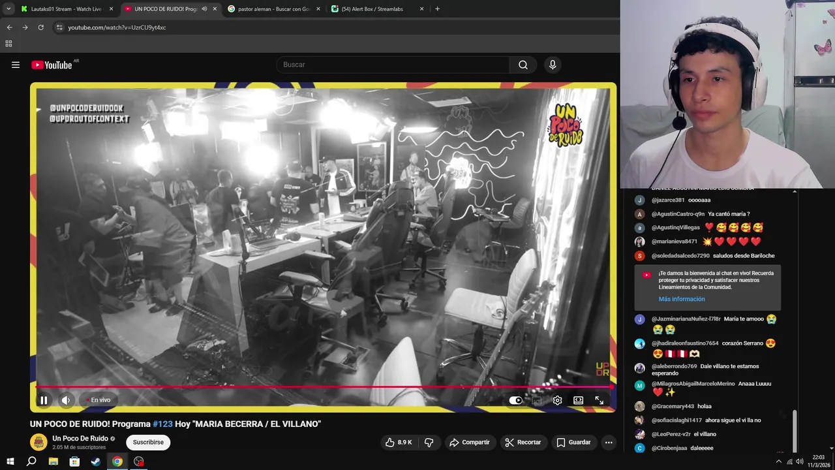Viewport: 835px width, 470px height.
Task: Open the taskbar clock showing 22:03
Action: pyautogui.click(x=819, y=462)
